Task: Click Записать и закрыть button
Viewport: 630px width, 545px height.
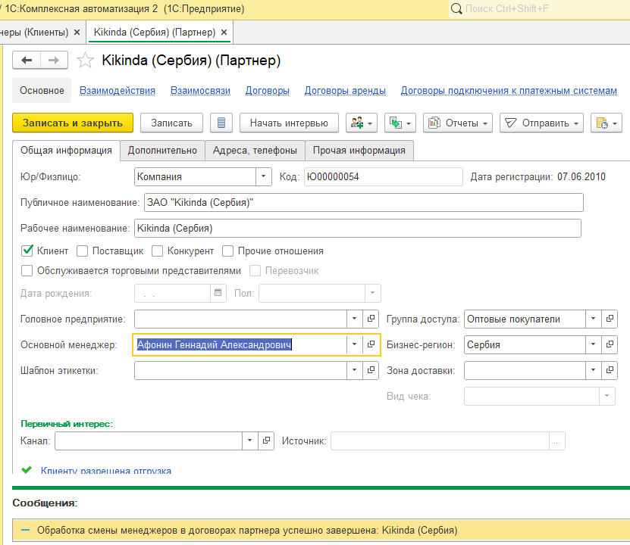Action: [73, 123]
